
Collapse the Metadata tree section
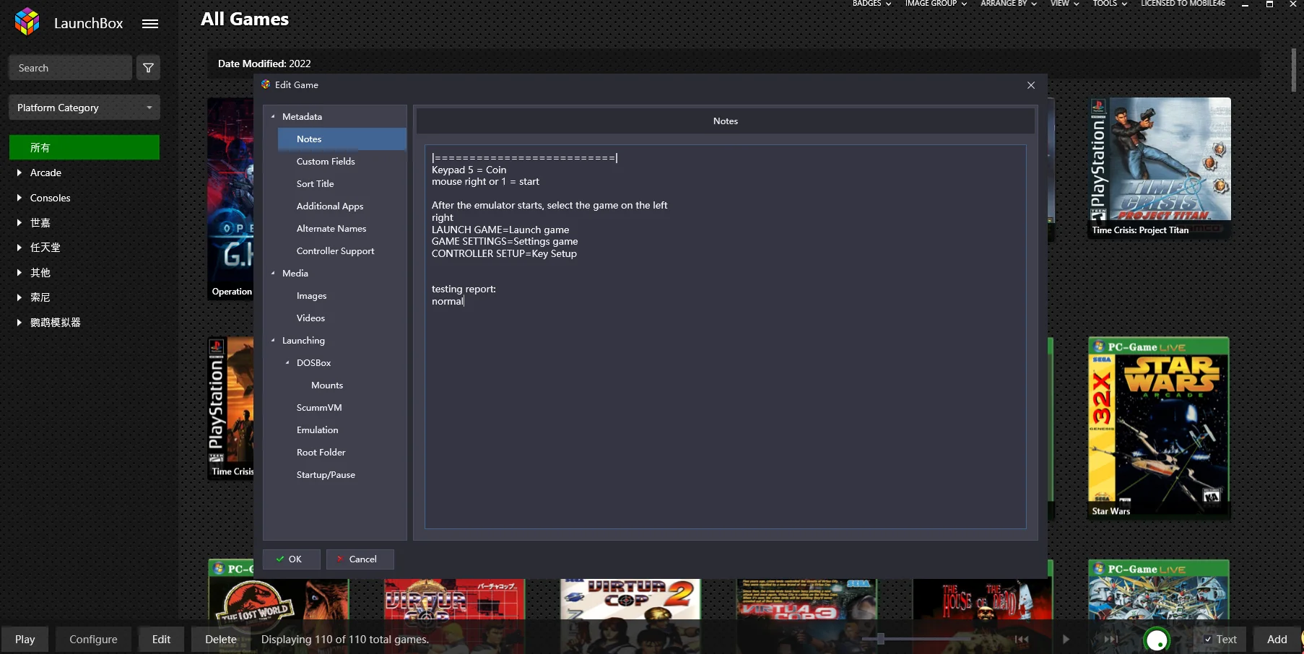coord(273,116)
